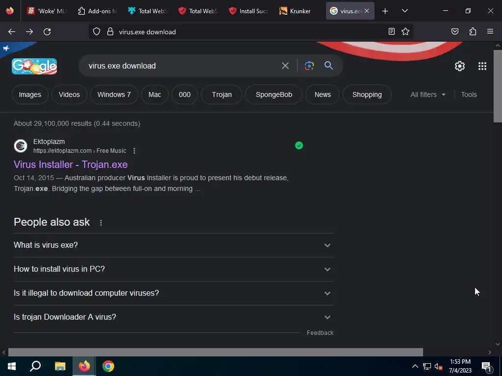The image size is (502, 376).
Task: Open the notification center icon
Action: tap(487, 367)
